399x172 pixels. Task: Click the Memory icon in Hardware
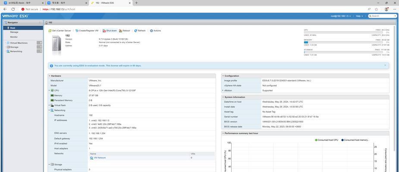(52, 95)
